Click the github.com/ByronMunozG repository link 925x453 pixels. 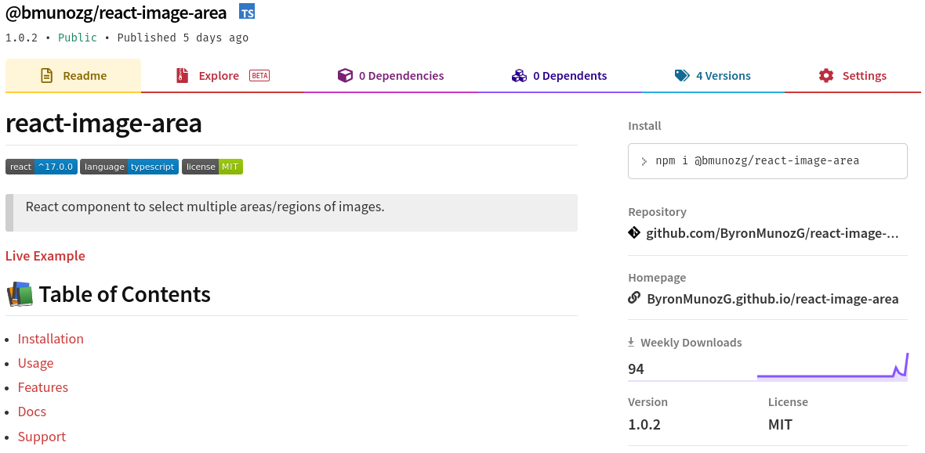coord(772,232)
